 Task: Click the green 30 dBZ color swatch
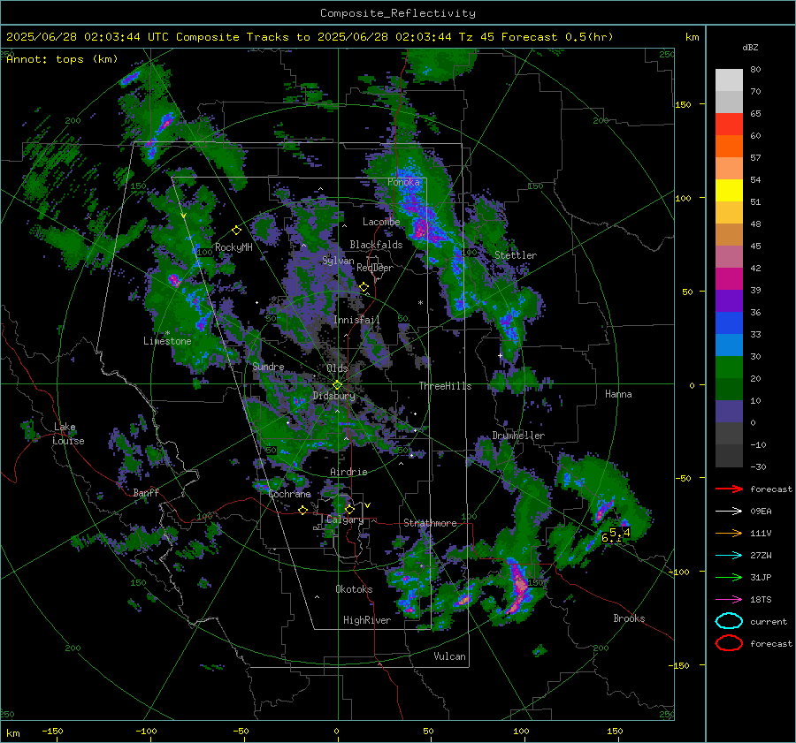(729, 367)
